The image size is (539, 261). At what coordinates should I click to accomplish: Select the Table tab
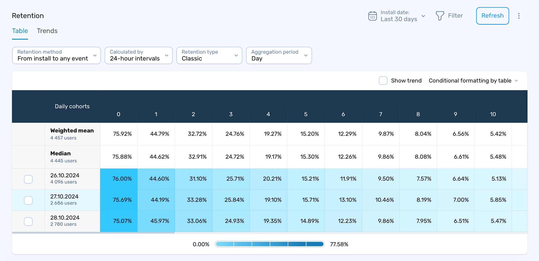coord(20,31)
